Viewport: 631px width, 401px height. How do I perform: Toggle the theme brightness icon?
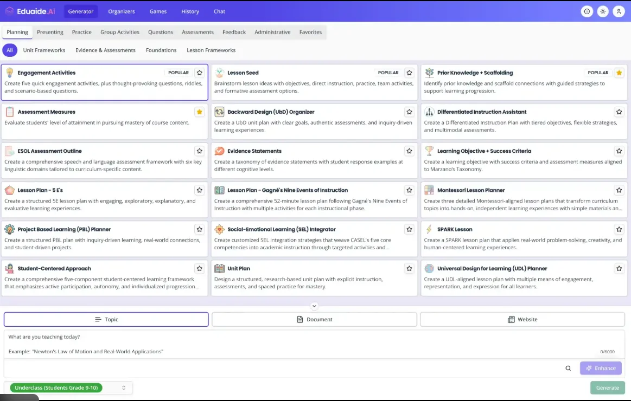click(x=603, y=11)
